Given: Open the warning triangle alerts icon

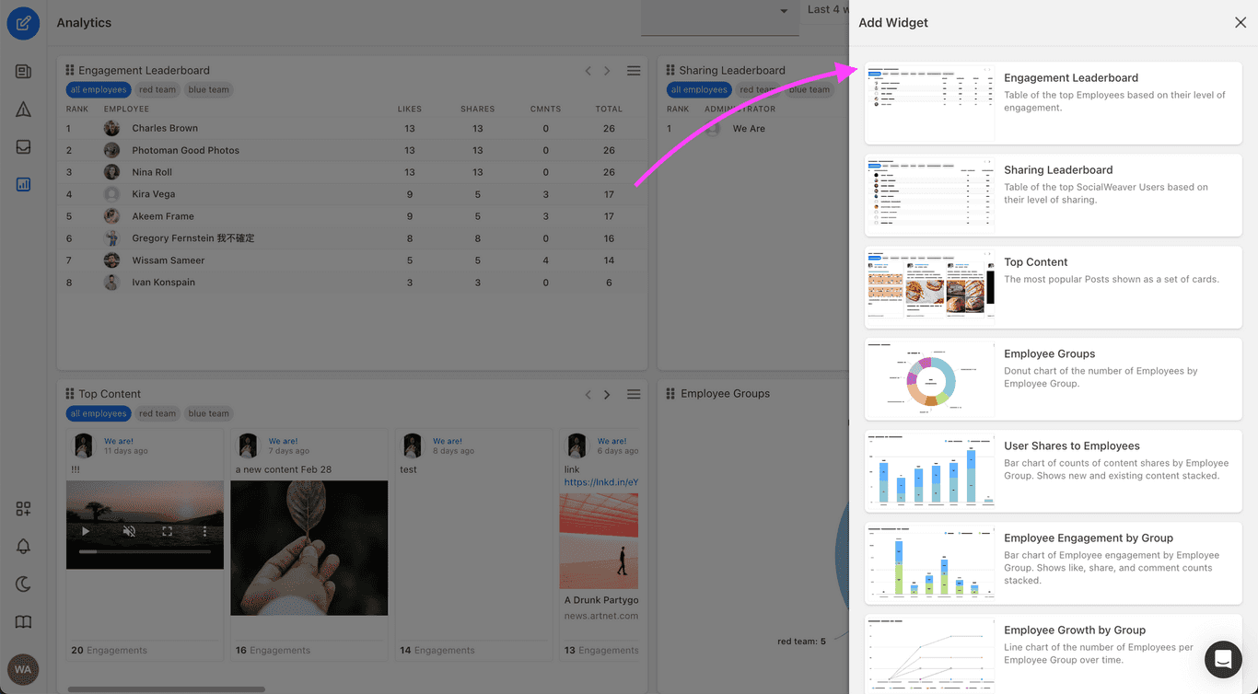Looking at the screenshot, I should [x=23, y=110].
